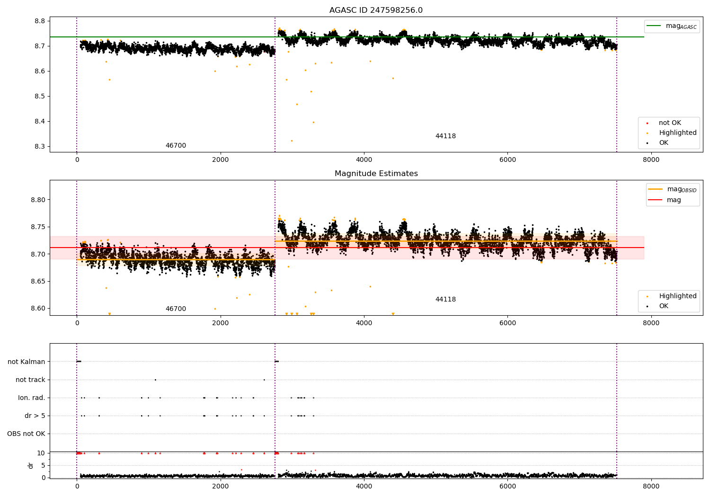
Task: Click the 8000 x-tick under the bottom dr panel
Action: (x=651, y=487)
